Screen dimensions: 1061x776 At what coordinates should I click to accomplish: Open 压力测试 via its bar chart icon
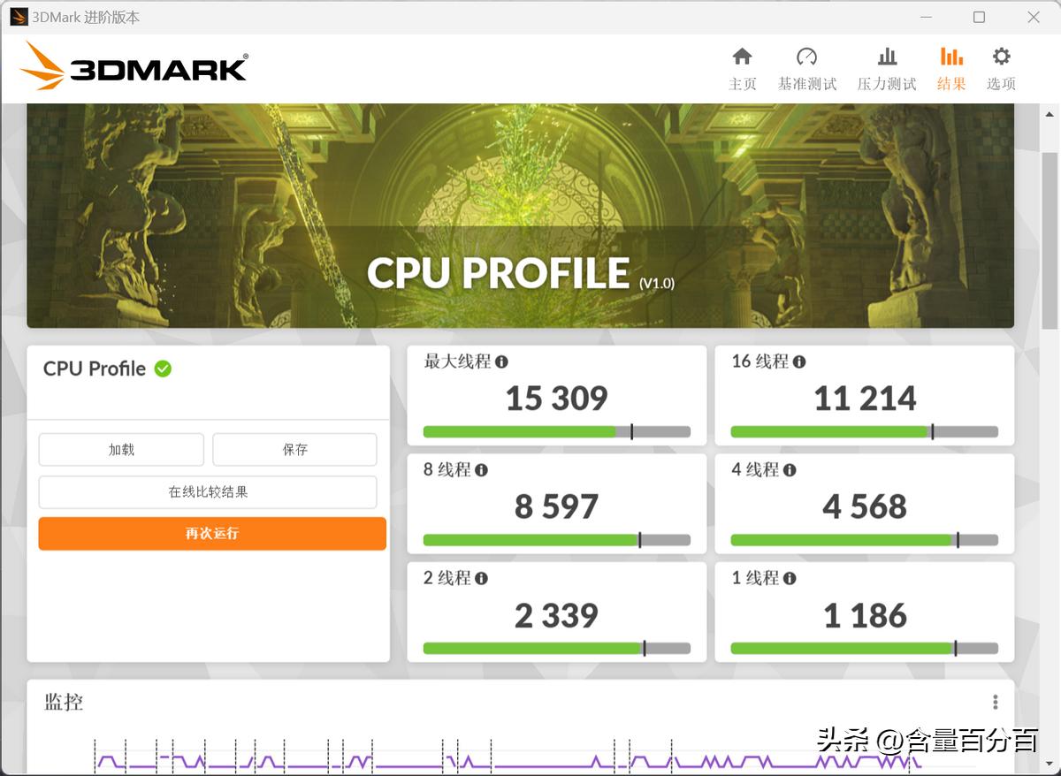click(x=887, y=57)
